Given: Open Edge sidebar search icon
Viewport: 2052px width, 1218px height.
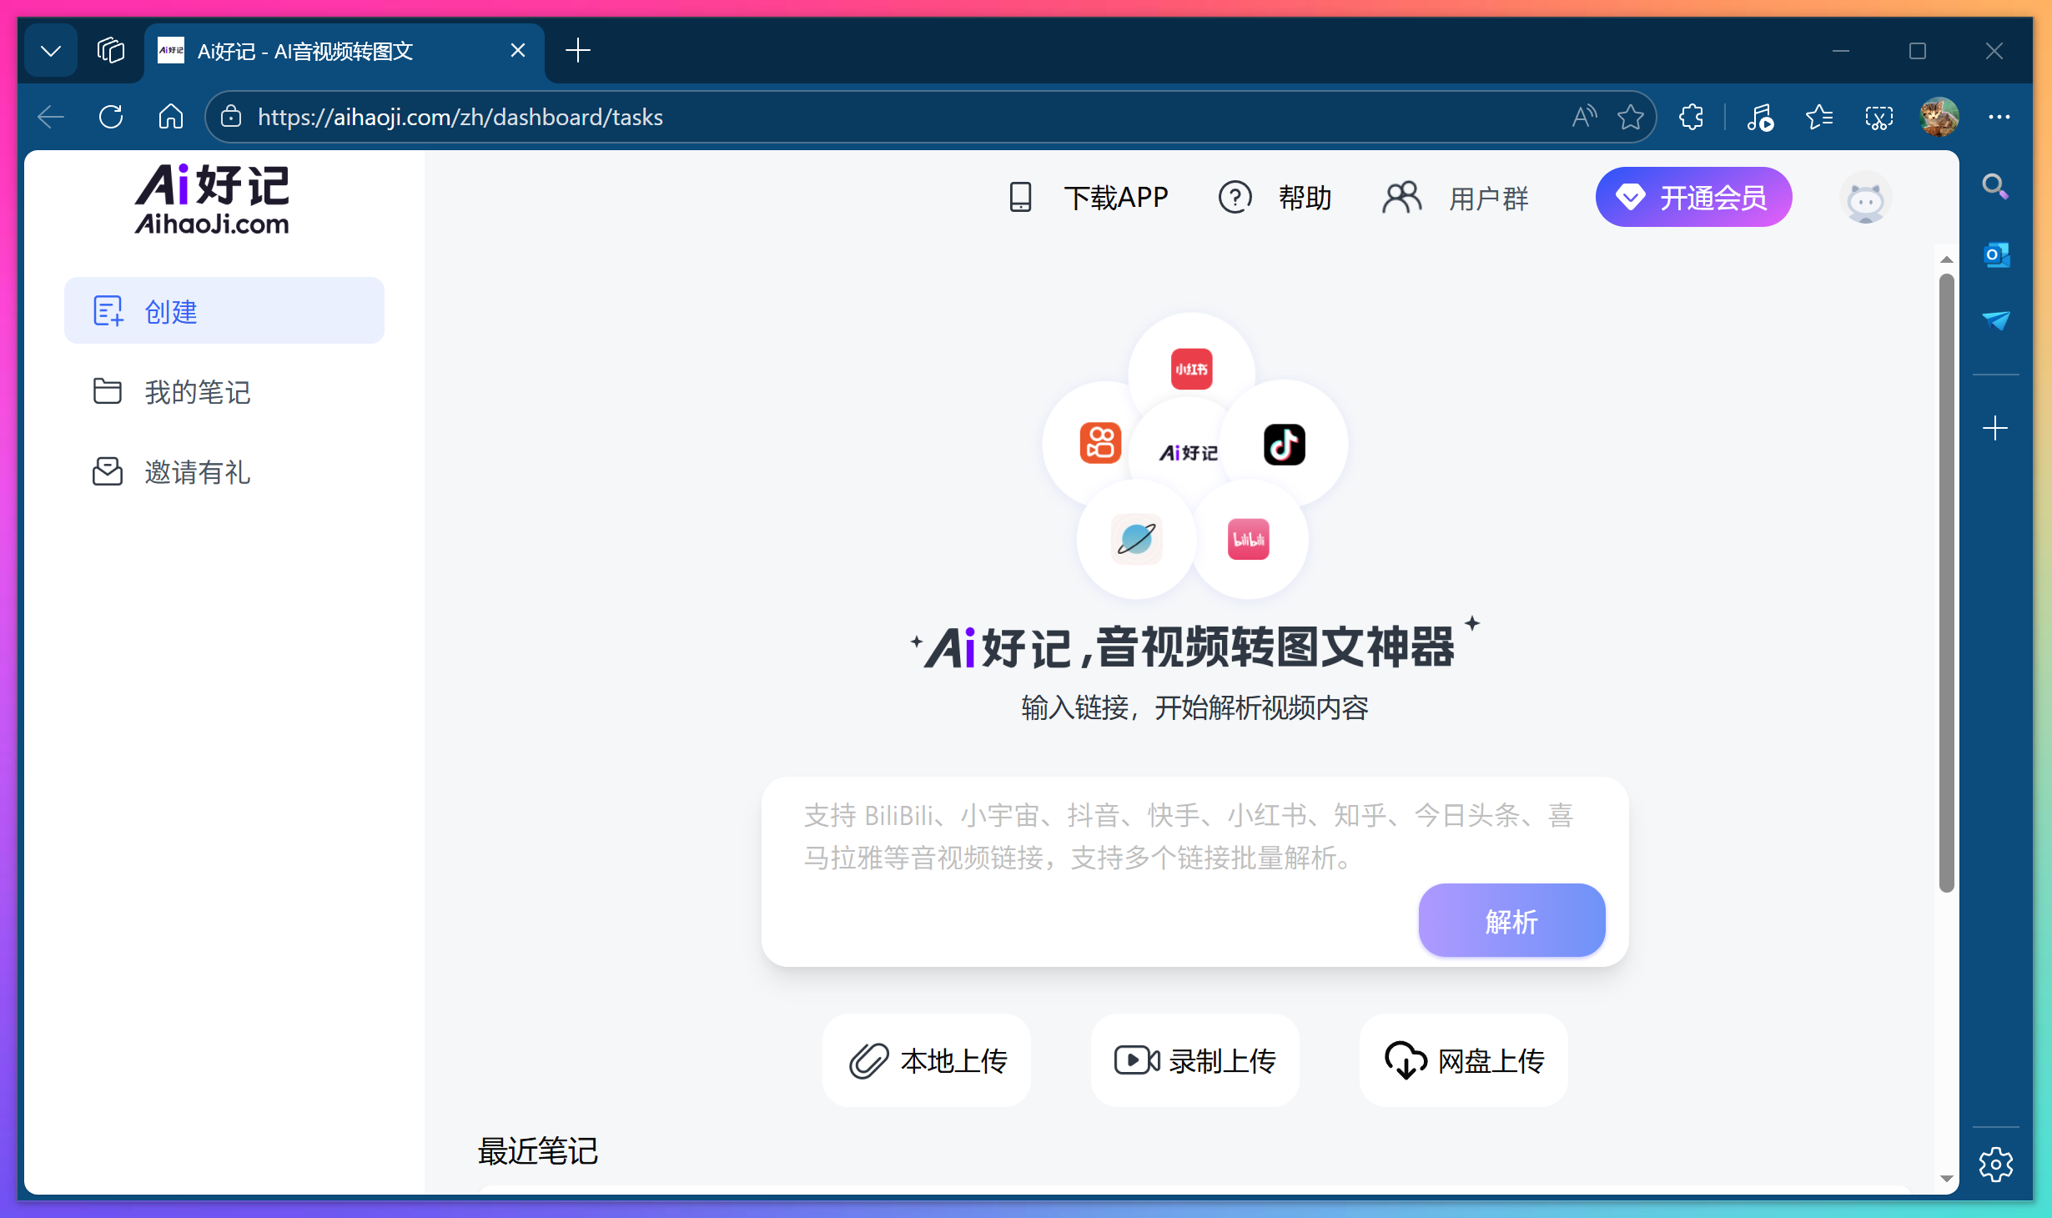Looking at the screenshot, I should 1995,185.
